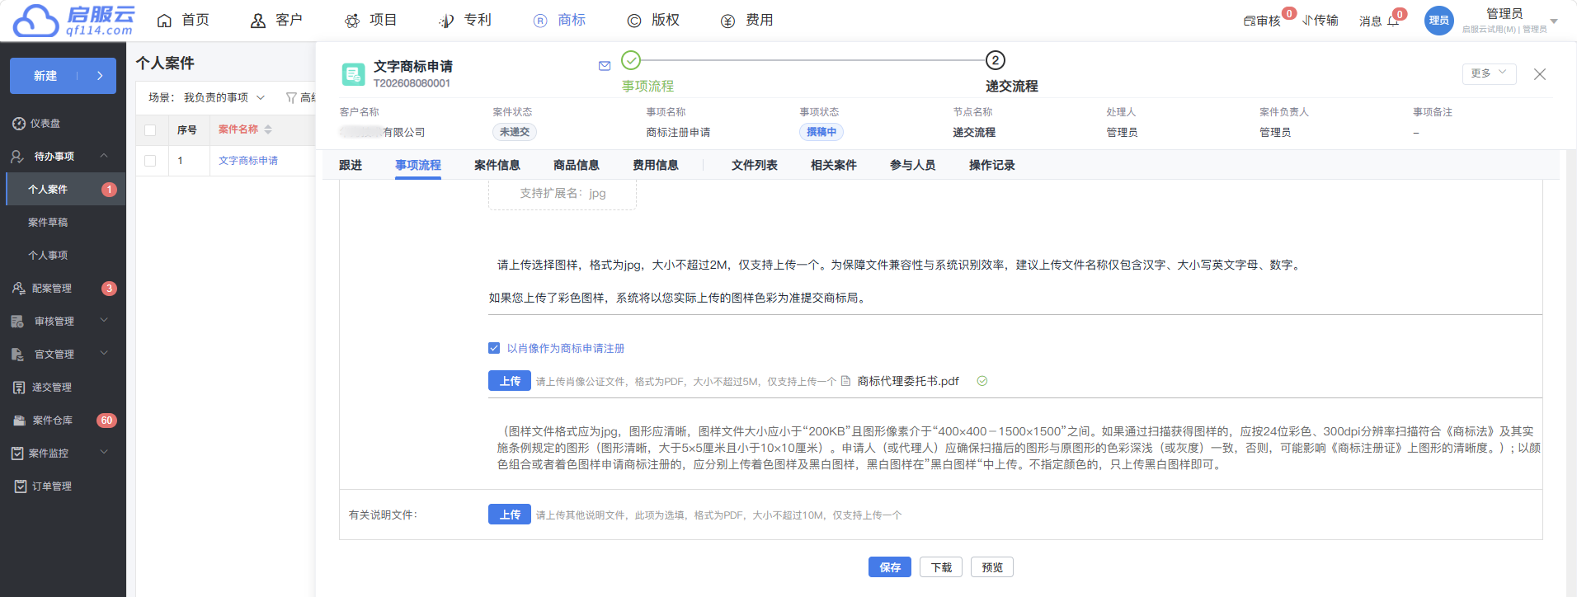Click the file icon before 商标代理委托书.pdf

pyautogui.click(x=845, y=381)
